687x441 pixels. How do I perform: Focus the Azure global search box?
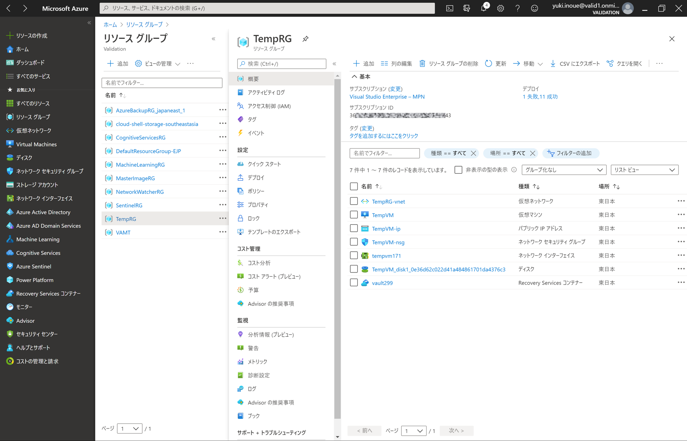tap(267, 8)
